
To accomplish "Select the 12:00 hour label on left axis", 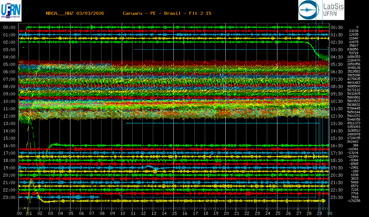I will [x=9, y=116].
